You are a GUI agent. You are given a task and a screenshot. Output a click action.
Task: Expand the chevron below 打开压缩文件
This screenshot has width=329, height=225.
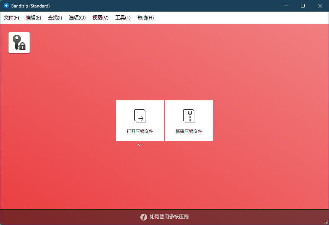pos(140,145)
